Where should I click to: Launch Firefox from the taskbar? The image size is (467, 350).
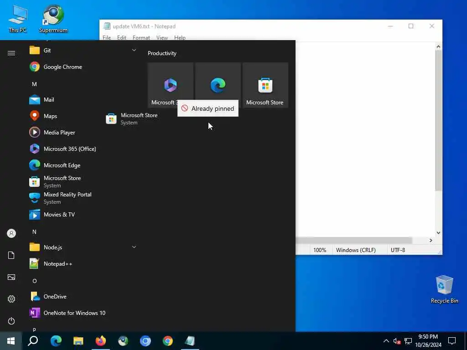coord(101,341)
